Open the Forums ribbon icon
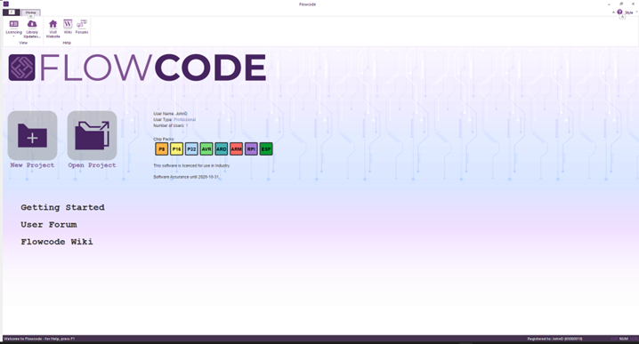The height and width of the screenshot is (344, 639). point(82,24)
